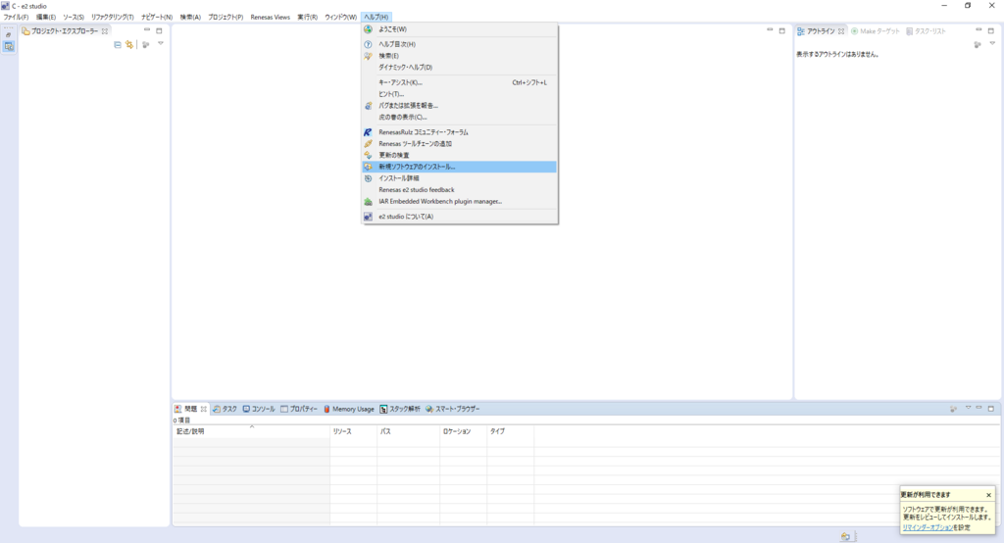1004x543 pixels.
Task: Click the restore icon in left trim bar
Action: click(8, 35)
